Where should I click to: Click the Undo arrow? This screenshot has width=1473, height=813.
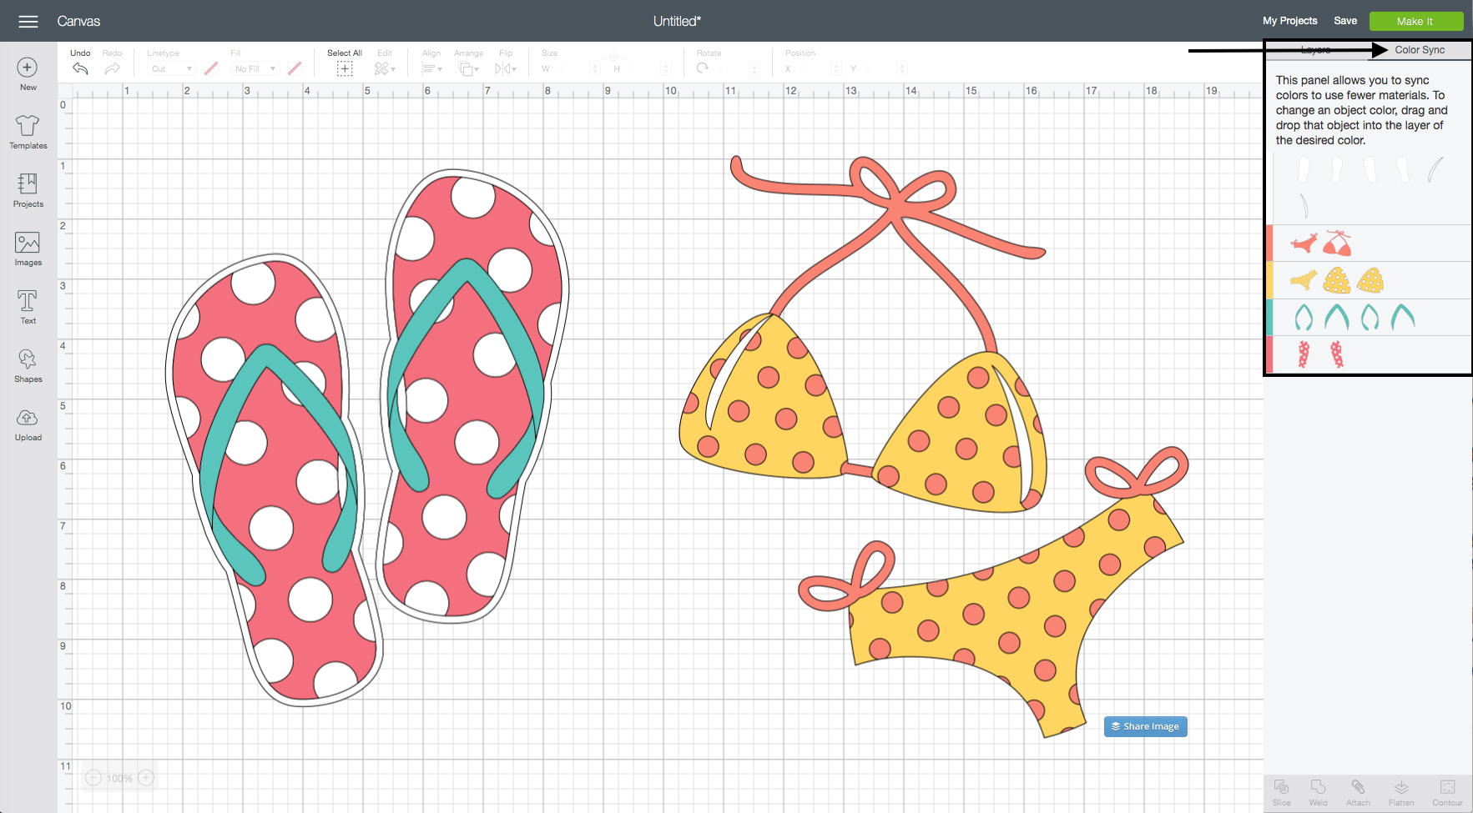(80, 68)
